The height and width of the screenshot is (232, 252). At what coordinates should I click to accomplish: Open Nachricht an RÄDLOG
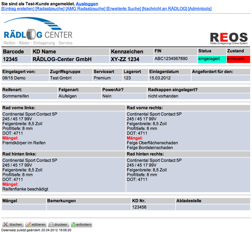[x=164, y=9]
